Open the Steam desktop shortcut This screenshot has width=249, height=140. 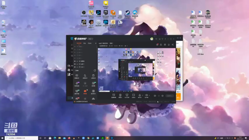point(128,14)
